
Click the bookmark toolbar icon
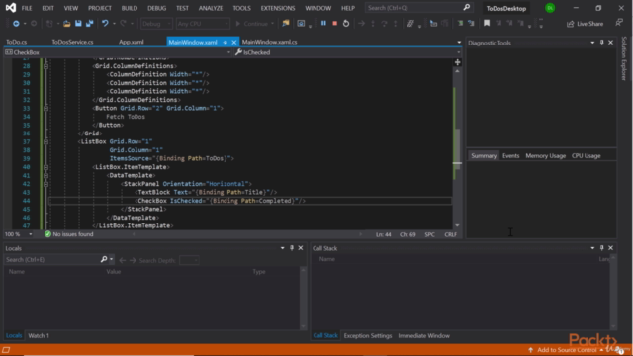pos(487,24)
